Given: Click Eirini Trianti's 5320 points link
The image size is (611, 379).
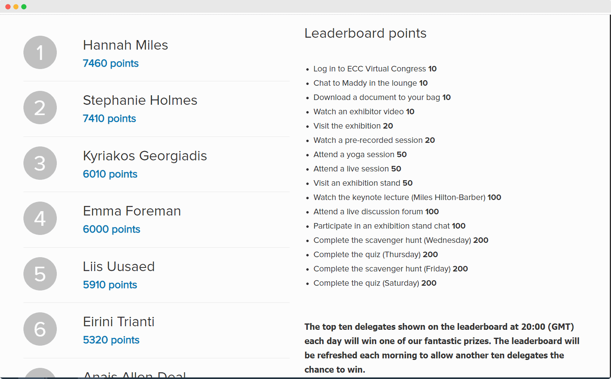Looking at the screenshot, I should pyautogui.click(x=111, y=340).
